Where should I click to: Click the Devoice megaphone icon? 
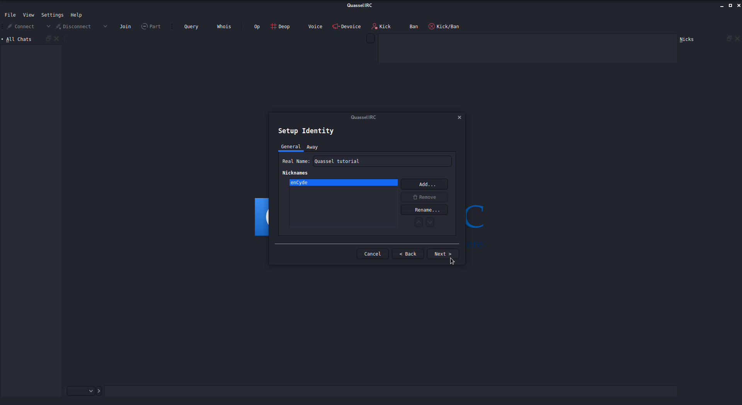(336, 26)
